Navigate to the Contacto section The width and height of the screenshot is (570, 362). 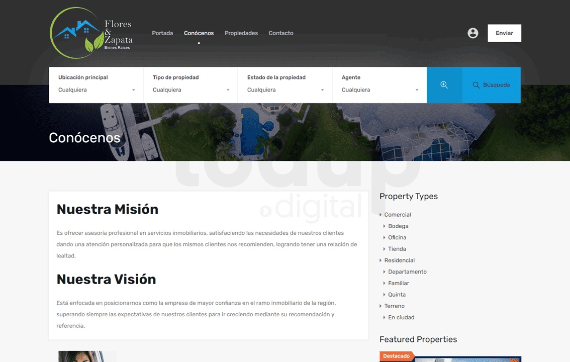pos(281,33)
